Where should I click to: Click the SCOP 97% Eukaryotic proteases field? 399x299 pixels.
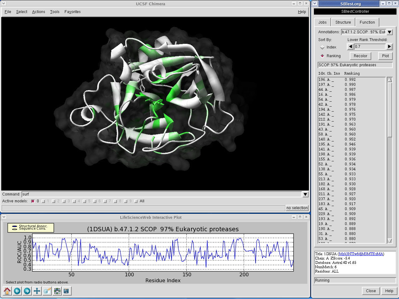[355, 65]
